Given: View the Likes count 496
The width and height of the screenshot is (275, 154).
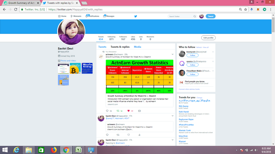Looking at the screenshot, I should tap(133, 38).
